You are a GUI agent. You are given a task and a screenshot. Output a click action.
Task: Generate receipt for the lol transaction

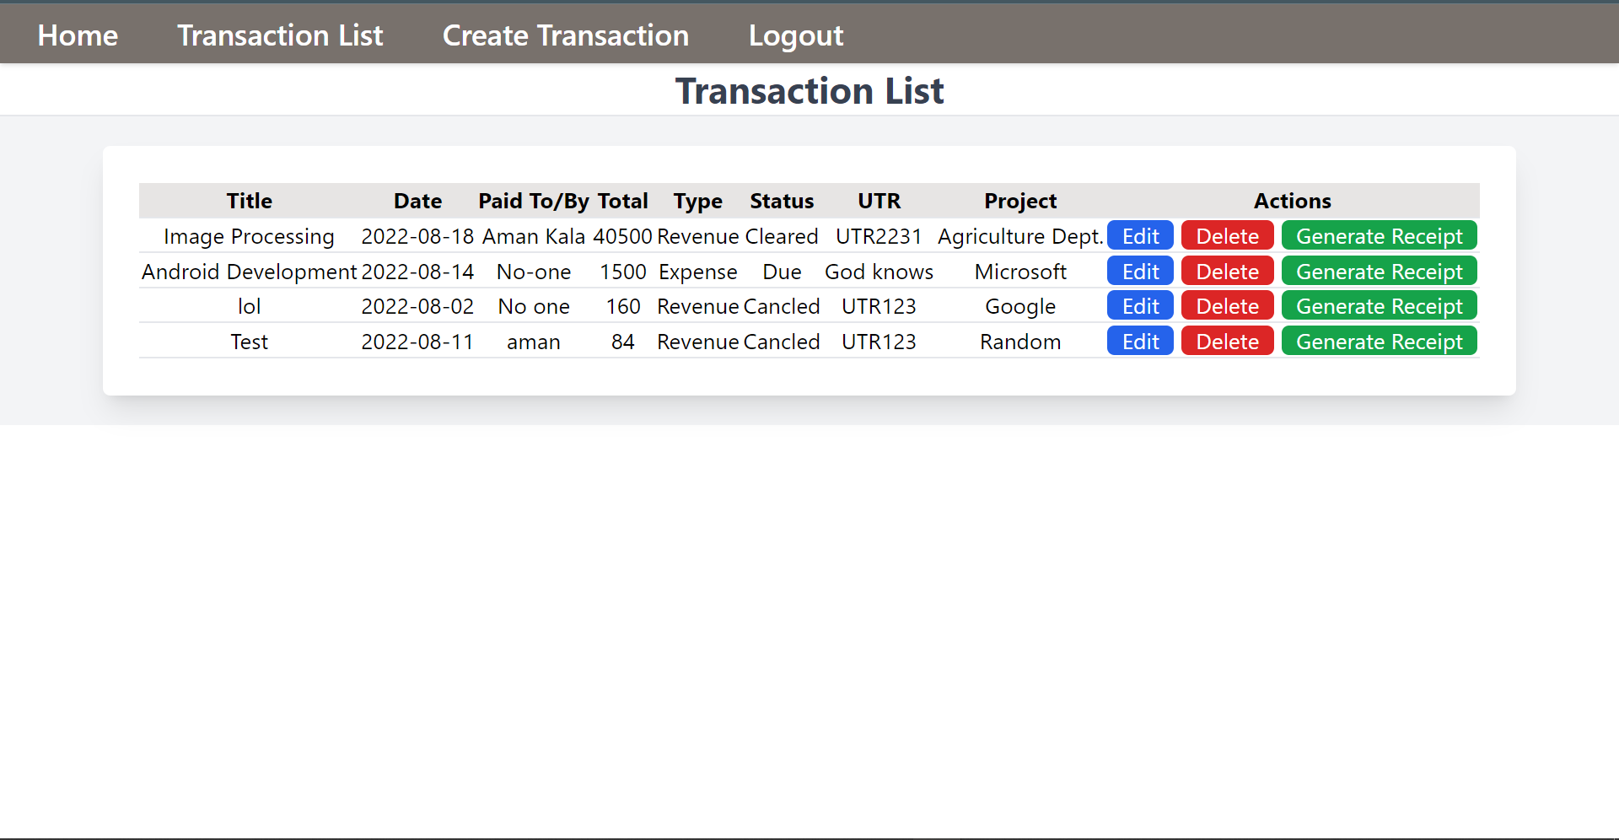[1379, 305]
